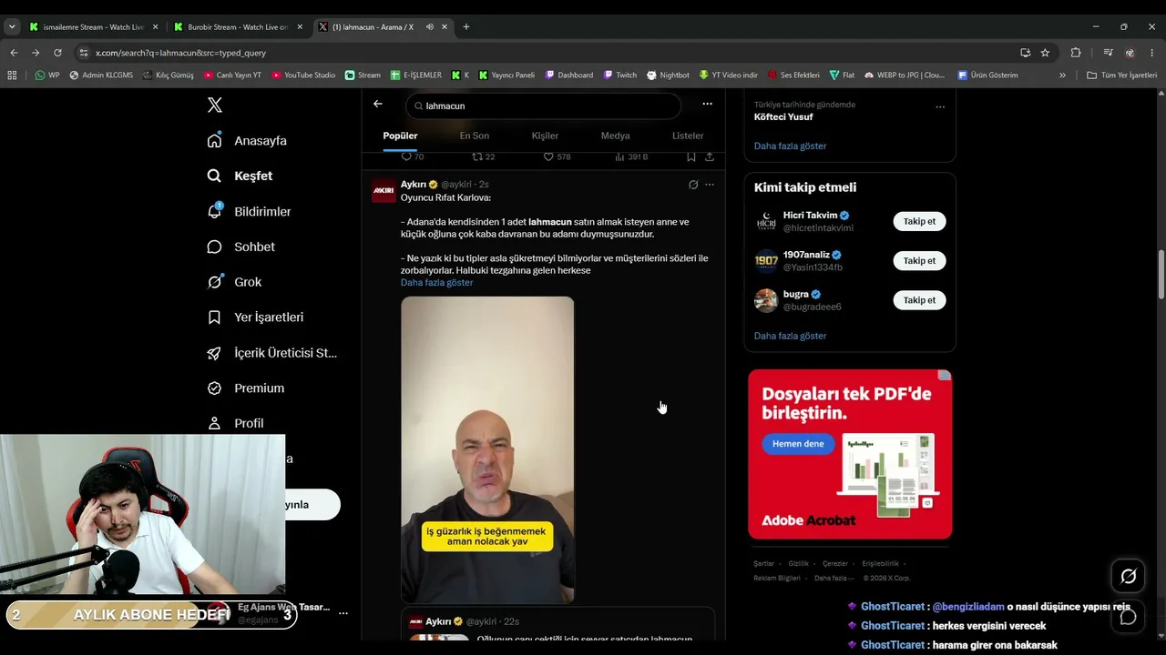This screenshot has width=1166, height=655.
Task: Bookmark this page with star icon
Action: coord(1045,53)
